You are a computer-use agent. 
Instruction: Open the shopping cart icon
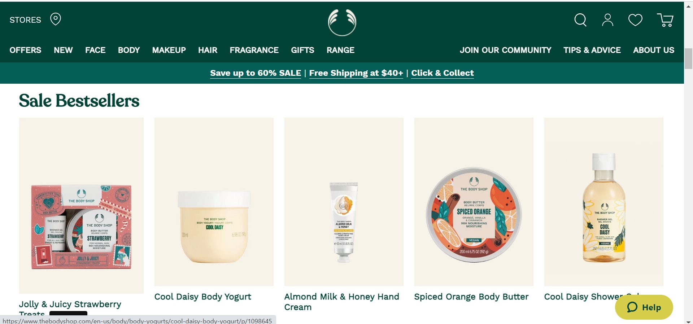(x=665, y=20)
